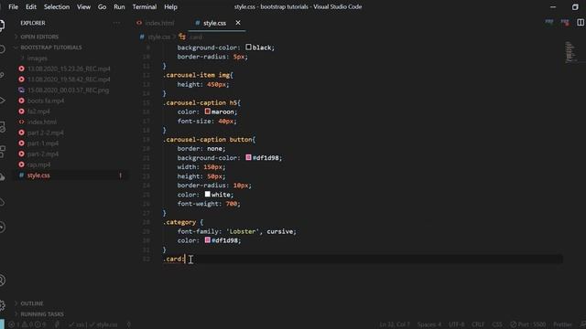Open rap.mp4 in explorer
586x329 pixels.
[38, 164]
